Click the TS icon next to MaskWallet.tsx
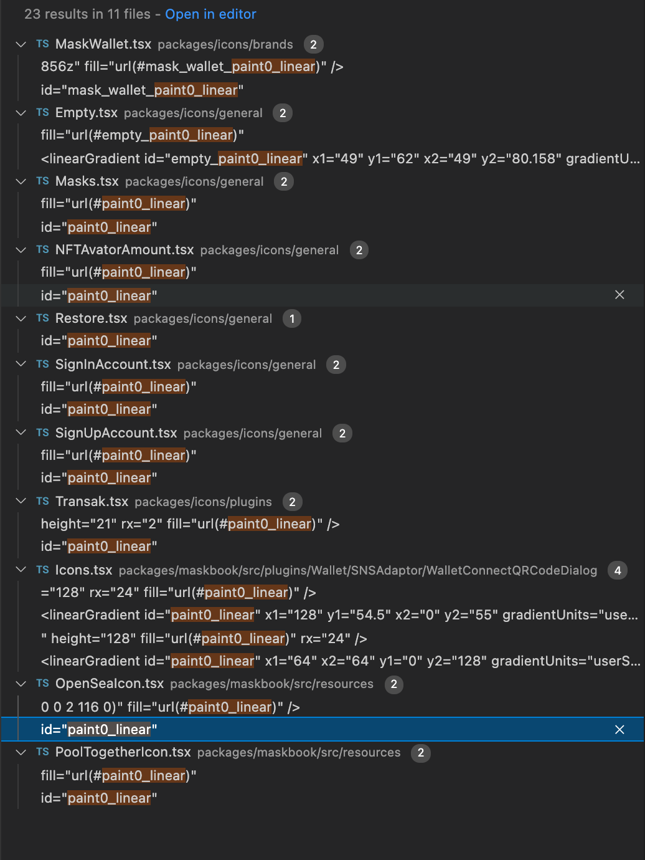Image resolution: width=645 pixels, height=860 pixels. (42, 44)
